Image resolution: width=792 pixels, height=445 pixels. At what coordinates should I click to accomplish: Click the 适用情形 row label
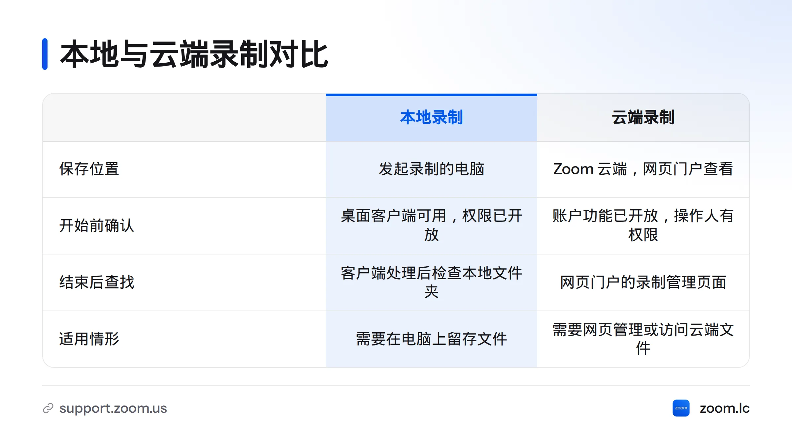pos(89,339)
